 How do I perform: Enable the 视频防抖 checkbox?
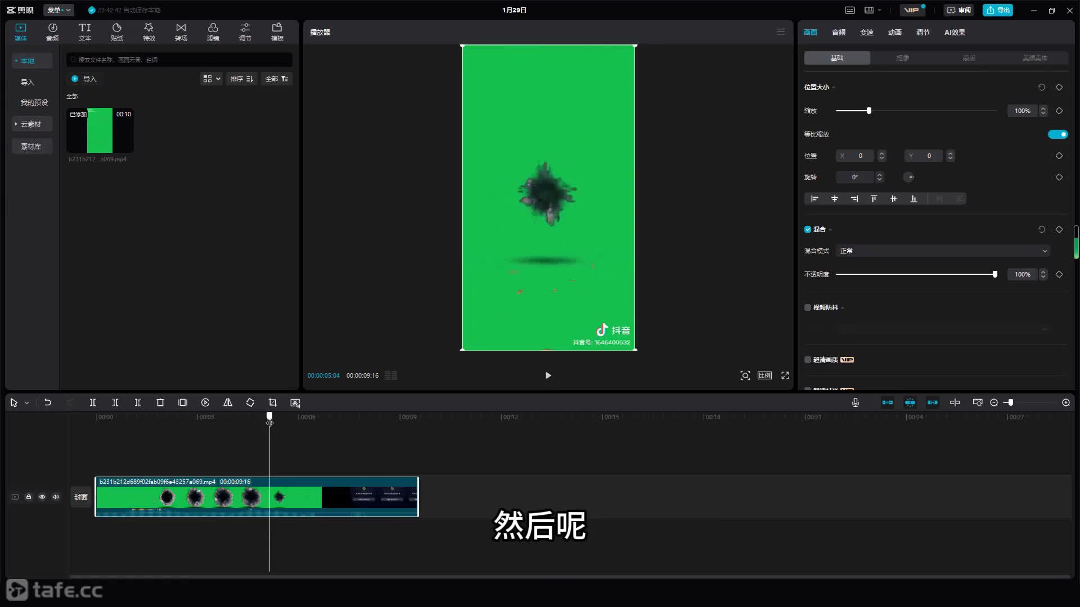(x=808, y=307)
